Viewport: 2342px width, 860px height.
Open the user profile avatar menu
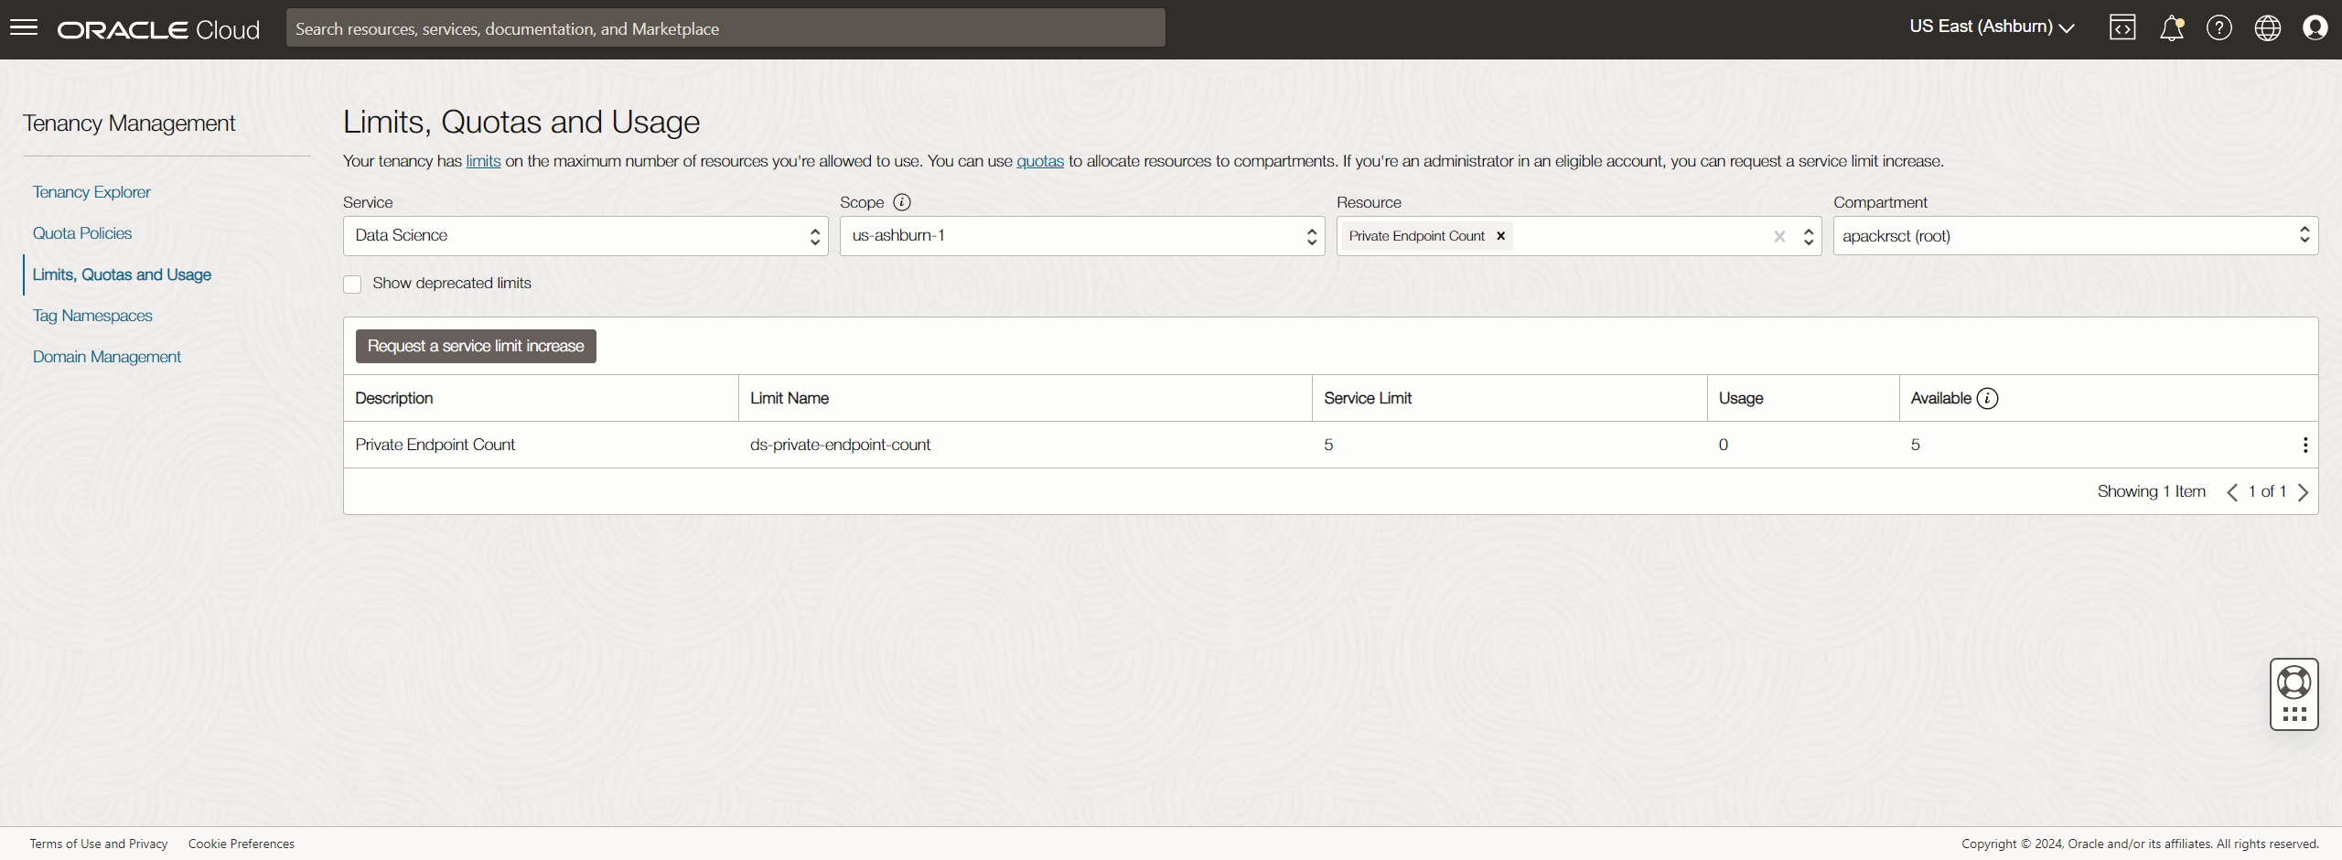(2315, 27)
